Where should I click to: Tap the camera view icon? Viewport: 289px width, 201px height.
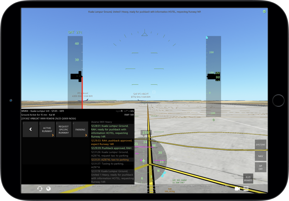coord(237,189)
